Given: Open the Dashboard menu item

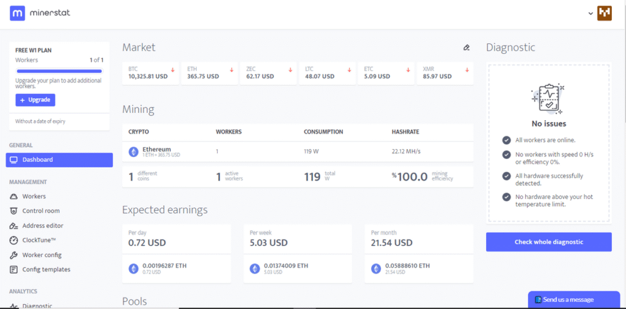Looking at the screenshot, I should pyautogui.click(x=59, y=160).
